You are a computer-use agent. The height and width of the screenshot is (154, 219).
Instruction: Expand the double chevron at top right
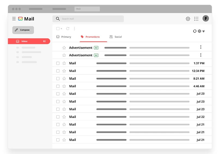204,31
